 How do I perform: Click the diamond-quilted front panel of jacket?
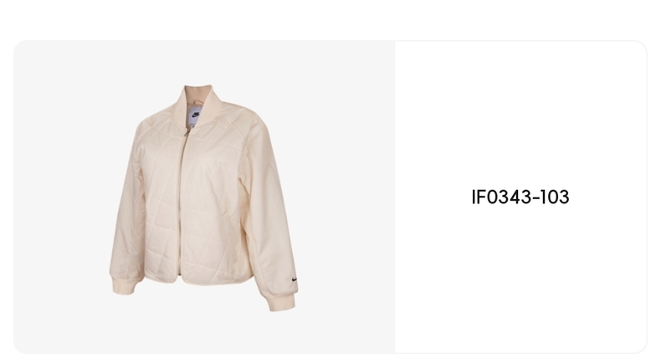click(x=213, y=203)
